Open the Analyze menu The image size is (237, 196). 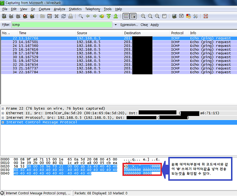(x=59, y=9)
